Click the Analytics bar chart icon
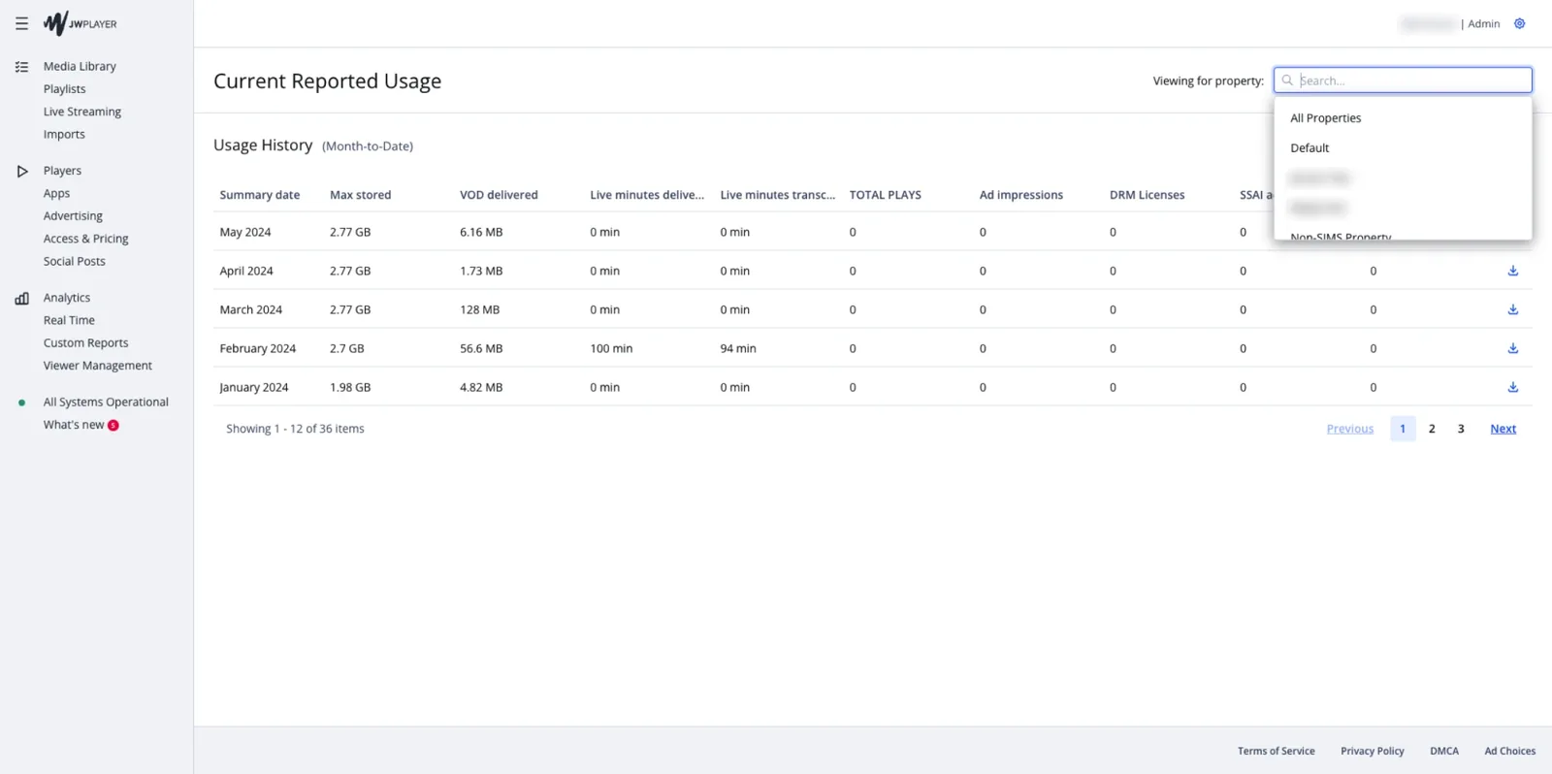Viewport: 1552px width, 774px height. (x=21, y=299)
